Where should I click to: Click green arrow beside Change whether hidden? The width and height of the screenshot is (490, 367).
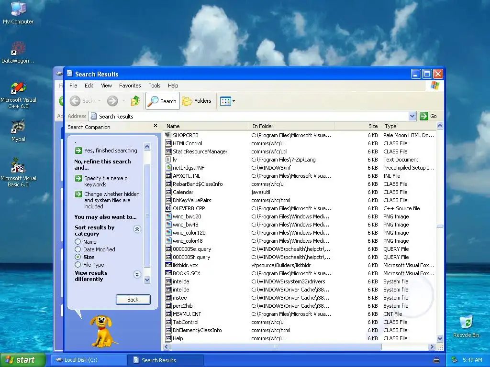pyautogui.click(x=78, y=194)
